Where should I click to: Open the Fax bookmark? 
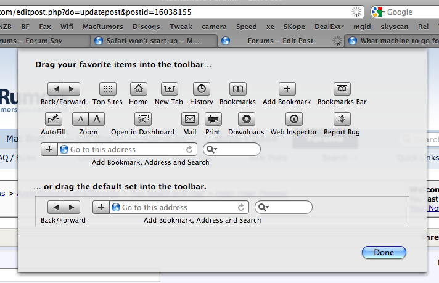pos(45,27)
